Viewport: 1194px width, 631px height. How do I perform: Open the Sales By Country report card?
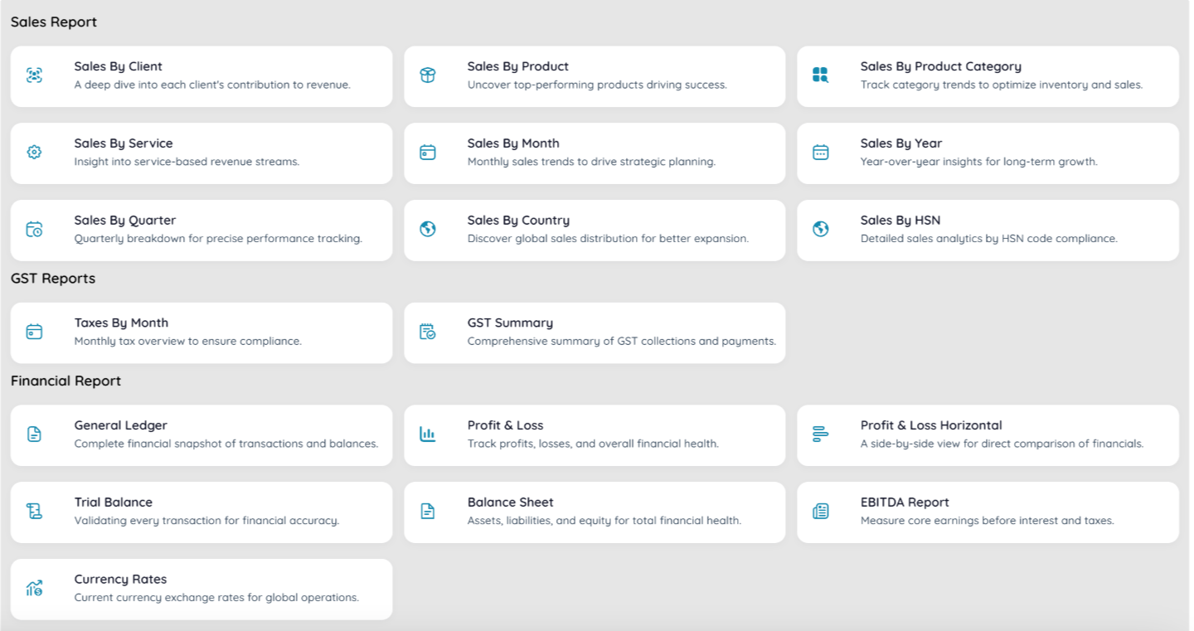pyautogui.click(x=595, y=229)
